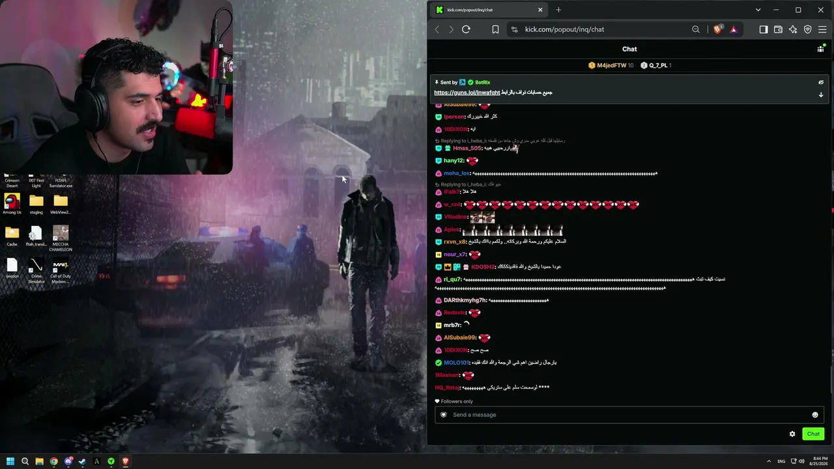834x469 pixels.
Task: Click the streamer webcam overlay
Action: pos(116,87)
